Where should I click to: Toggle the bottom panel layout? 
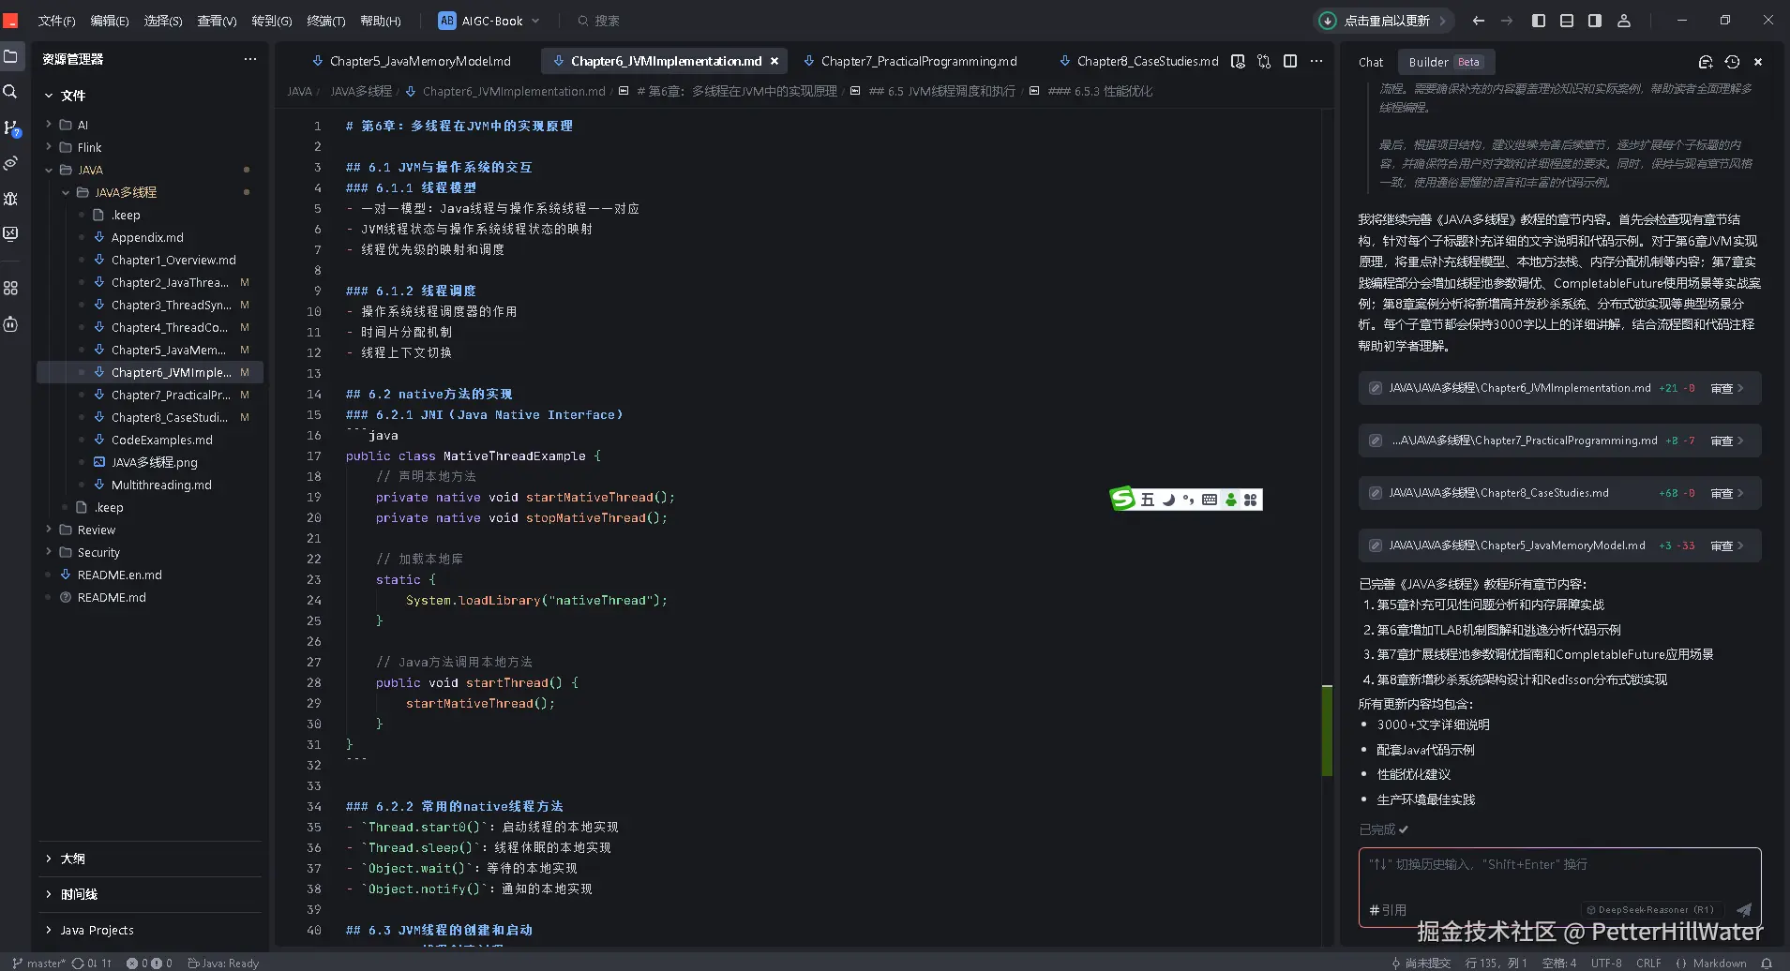1567,21
